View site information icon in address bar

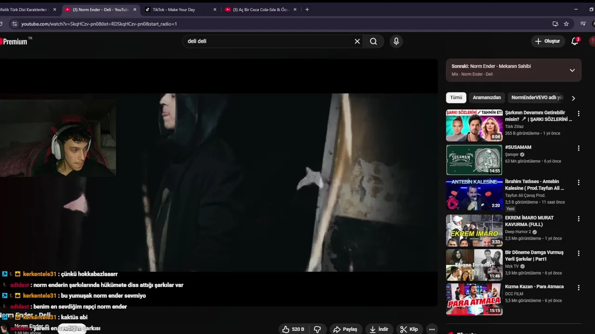(14, 24)
